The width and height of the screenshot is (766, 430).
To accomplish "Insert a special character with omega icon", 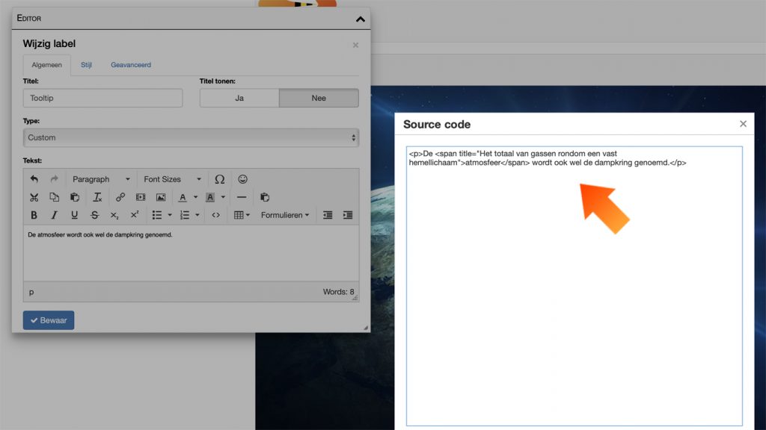I will pyautogui.click(x=220, y=179).
